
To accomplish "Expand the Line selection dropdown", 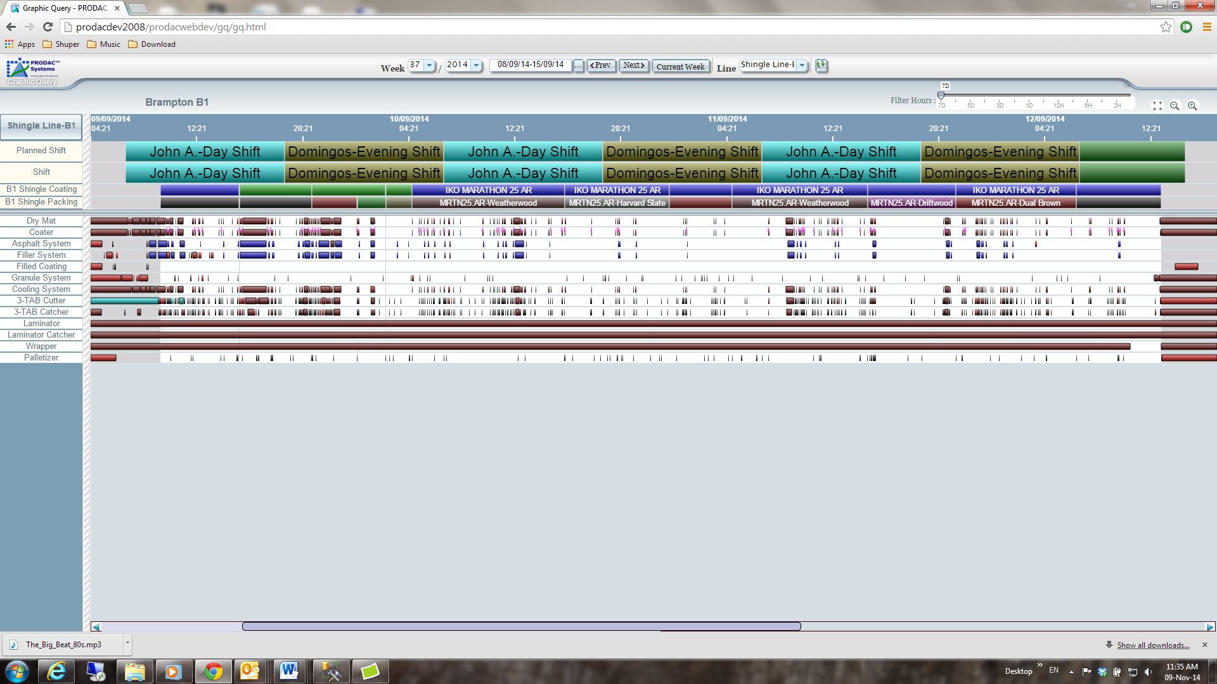I will [x=802, y=65].
